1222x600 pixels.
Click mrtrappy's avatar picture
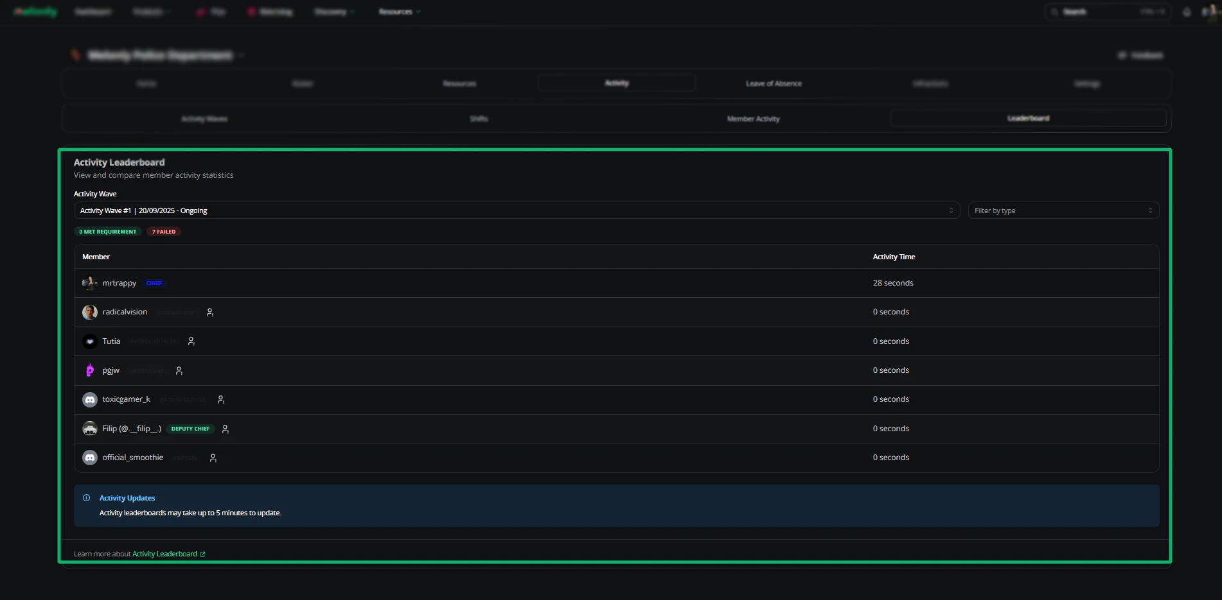(x=90, y=283)
